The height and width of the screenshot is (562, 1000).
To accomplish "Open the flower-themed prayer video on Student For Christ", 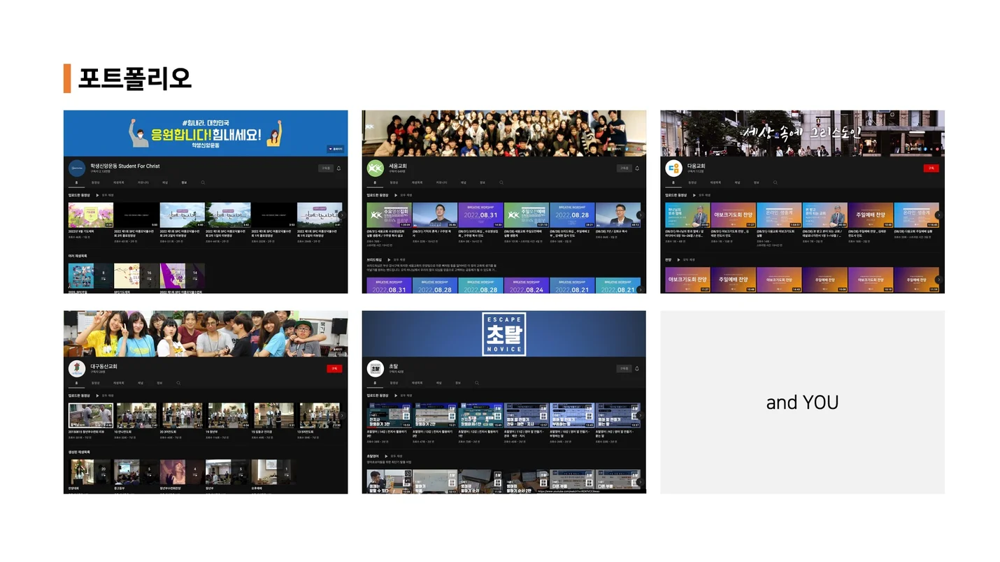I will (x=91, y=215).
